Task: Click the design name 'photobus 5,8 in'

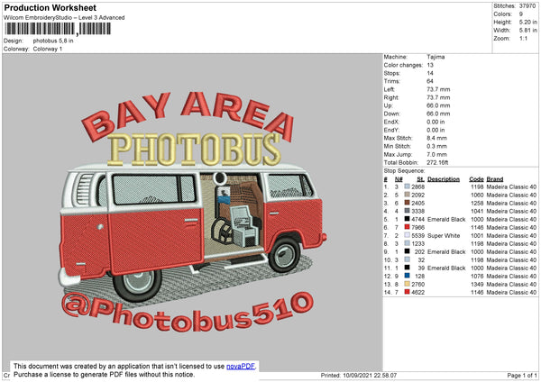Action: pos(53,41)
